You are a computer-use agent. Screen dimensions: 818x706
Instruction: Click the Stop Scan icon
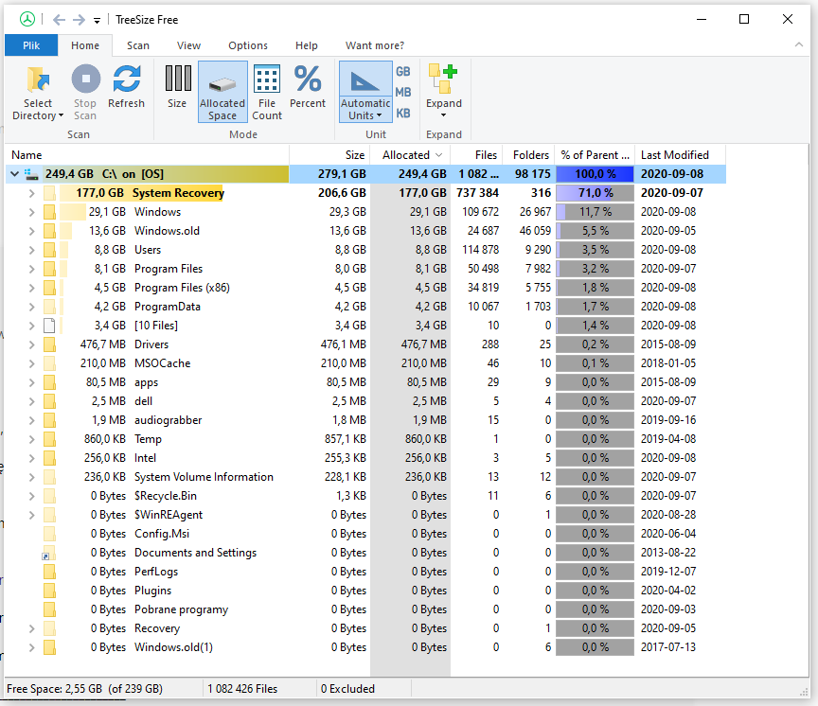(x=85, y=79)
